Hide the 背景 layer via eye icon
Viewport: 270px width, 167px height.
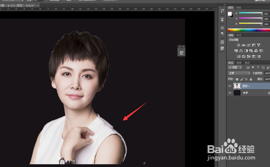click(230, 93)
